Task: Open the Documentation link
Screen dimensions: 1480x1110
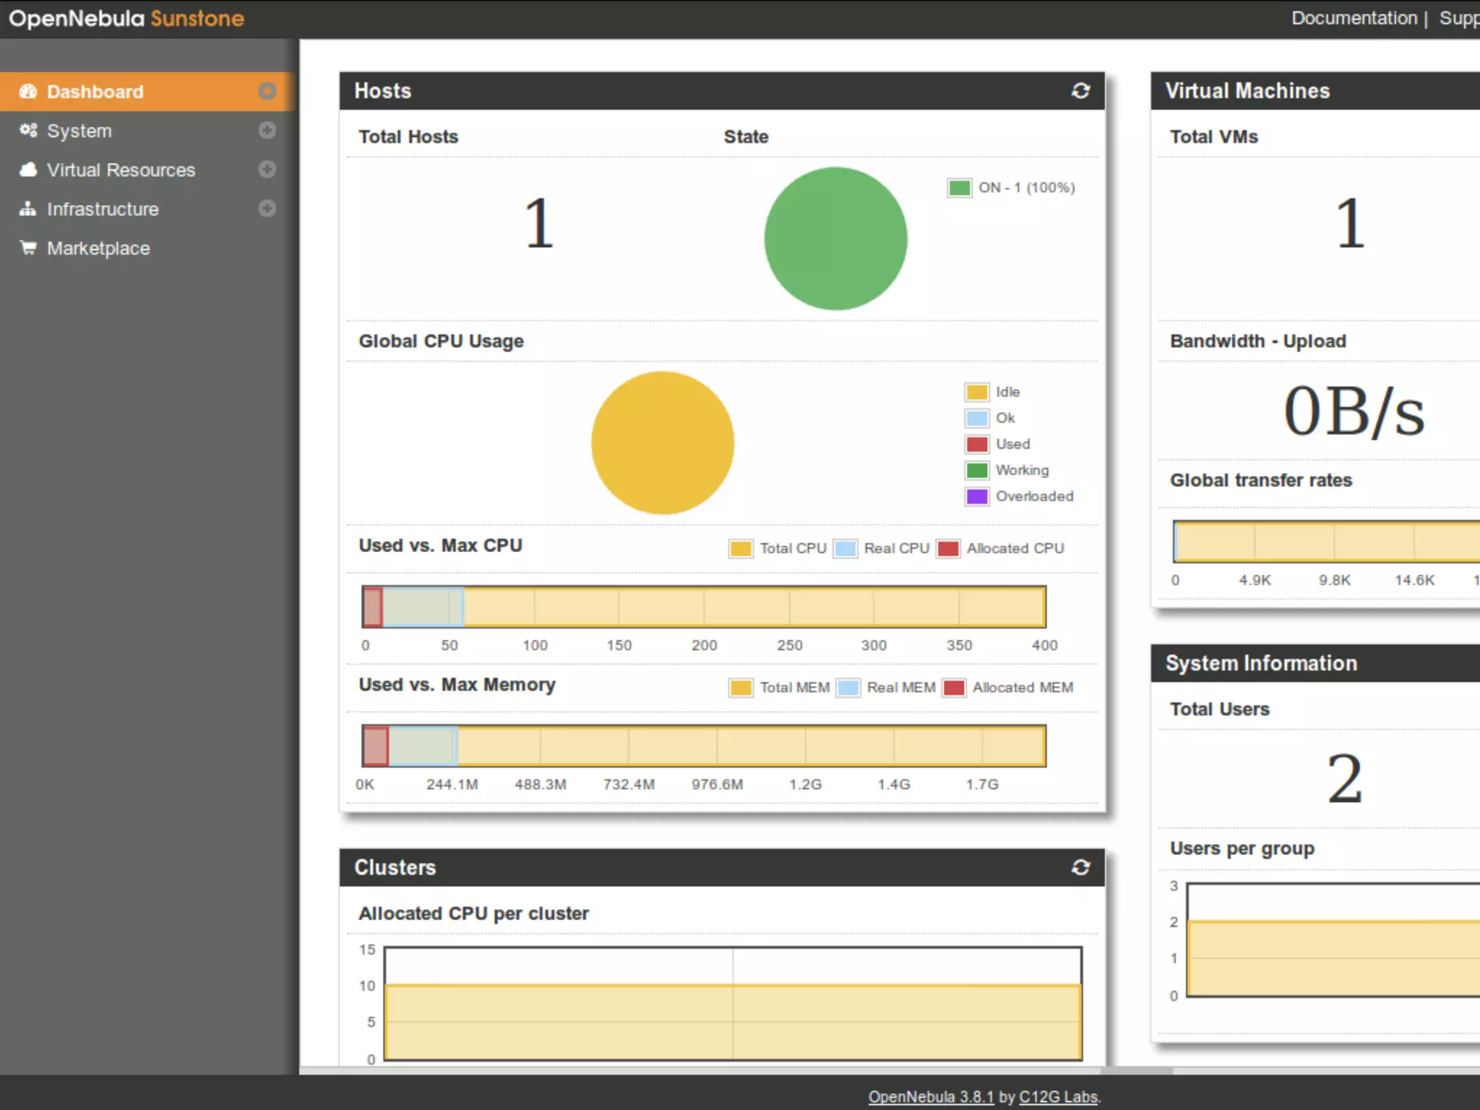Action: coord(1354,18)
